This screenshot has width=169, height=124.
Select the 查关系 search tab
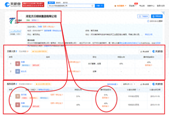click(x=65, y=3)
